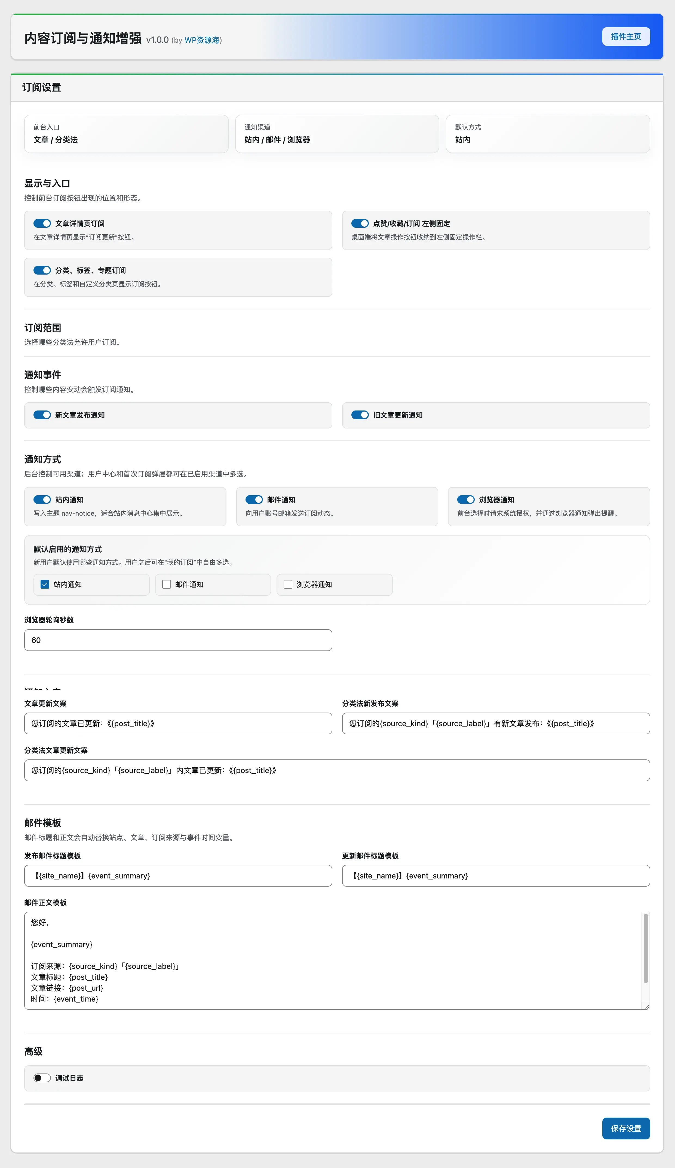The height and width of the screenshot is (1168, 675).
Task: Enable the 调试日志 switch
Action: 42,1078
